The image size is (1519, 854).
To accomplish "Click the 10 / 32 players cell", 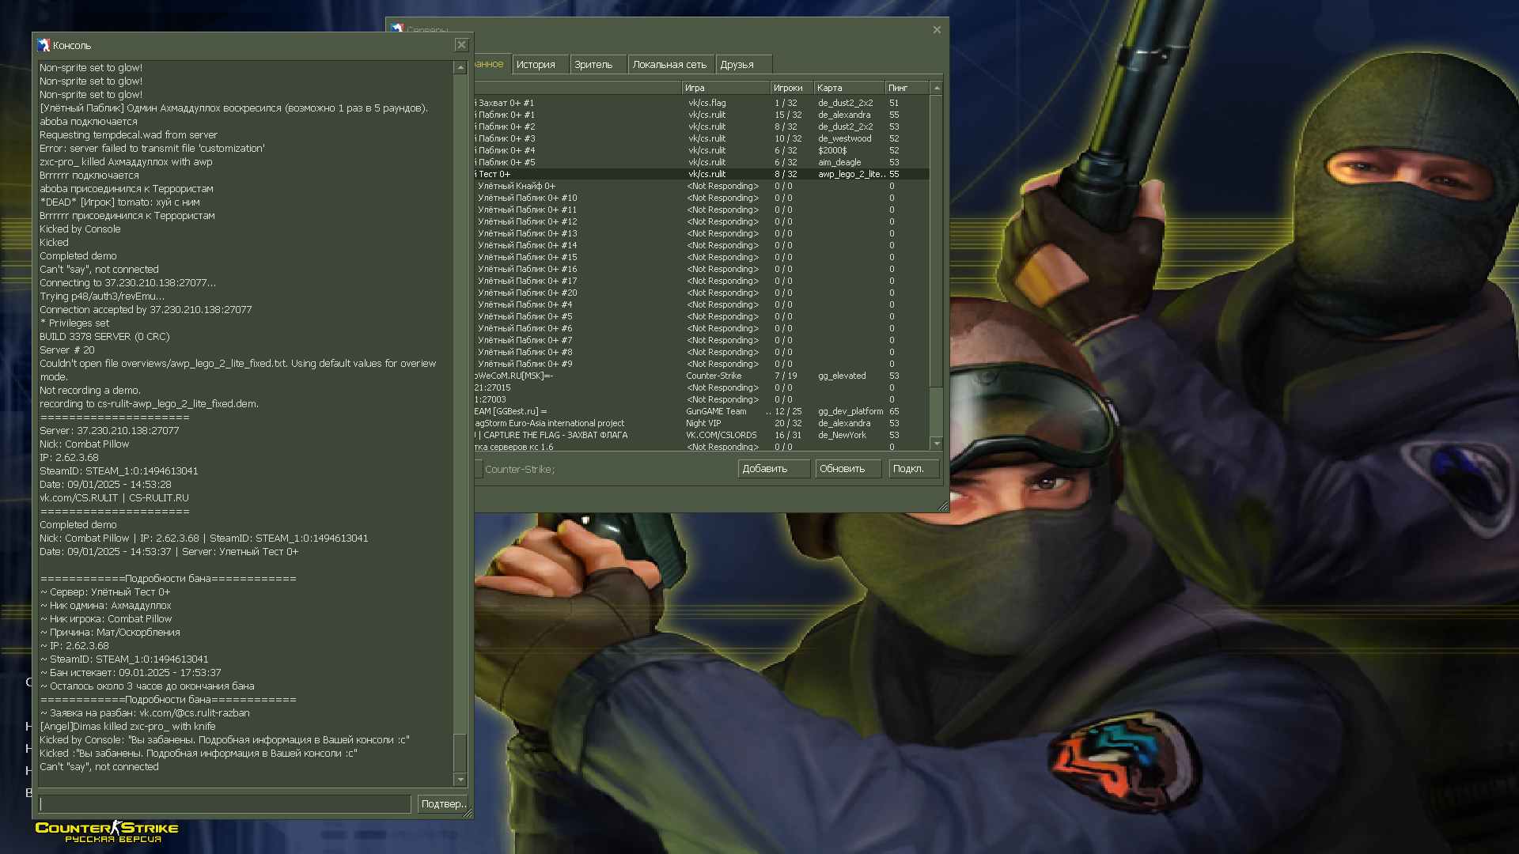I will [x=788, y=138].
